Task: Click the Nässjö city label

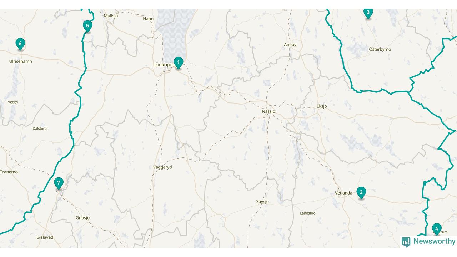Action: (x=268, y=111)
